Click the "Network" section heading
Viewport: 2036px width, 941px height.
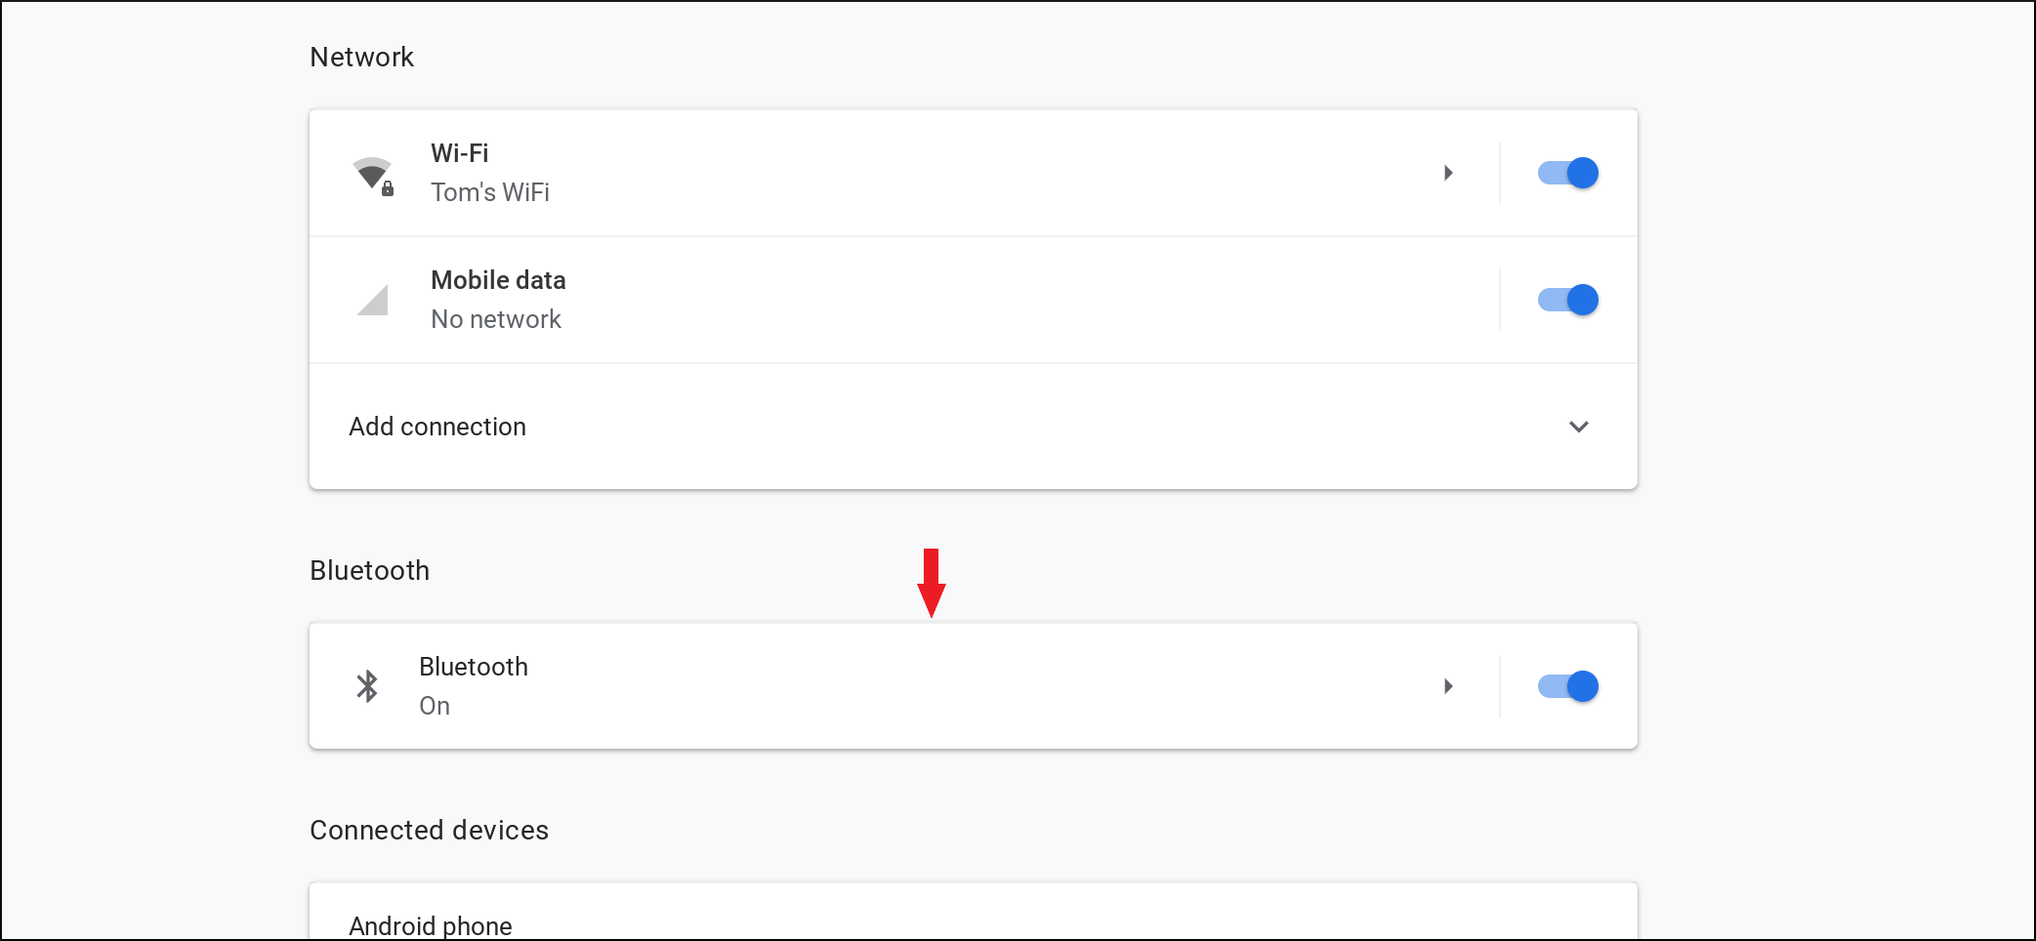(x=361, y=57)
